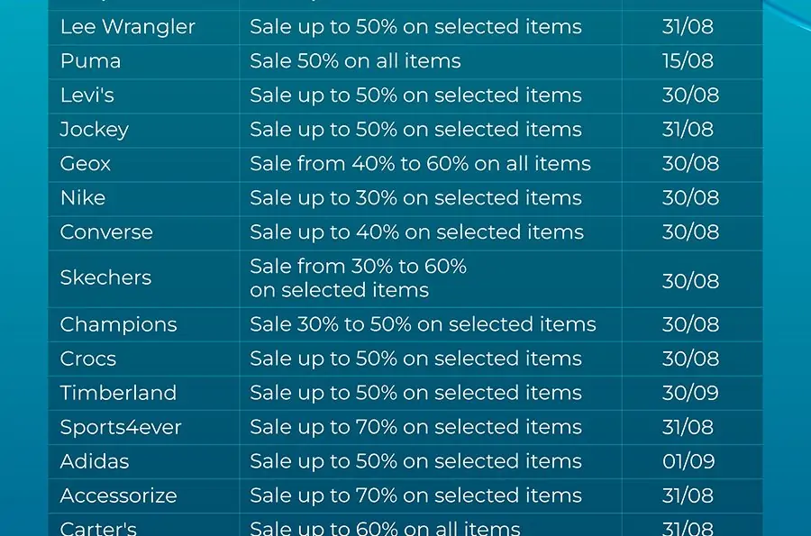
Task: Select the Jockey row name
Action: click(94, 130)
